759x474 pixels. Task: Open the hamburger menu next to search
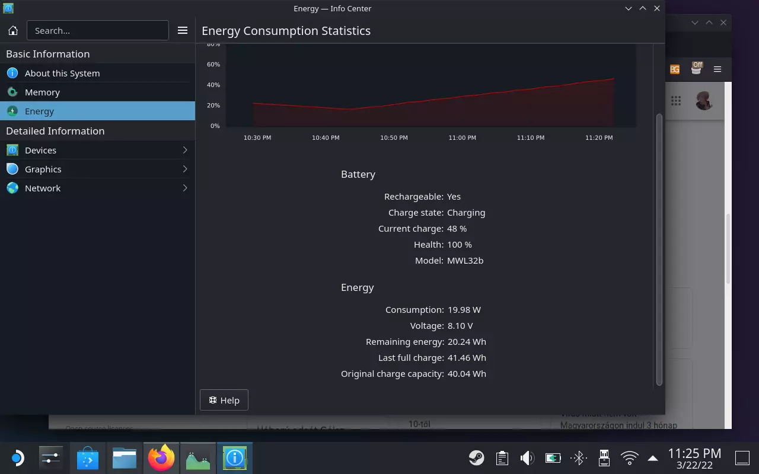(x=183, y=30)
